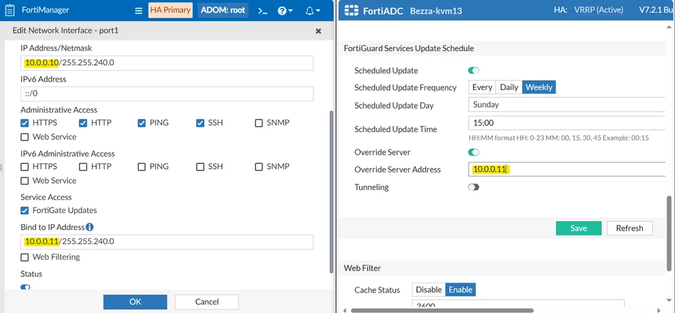Toggle the Scheduled Update switch
The width and height of the screenshot is (675, 313).
pyautogui.click(x=474, y=70)
